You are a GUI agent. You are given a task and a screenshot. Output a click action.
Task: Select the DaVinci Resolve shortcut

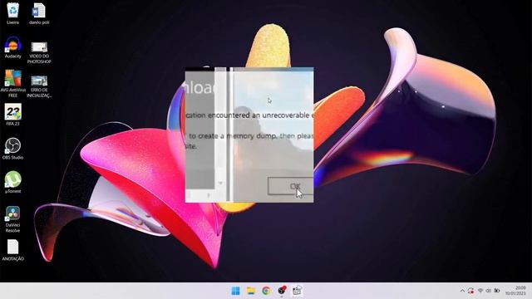point(13,219)
